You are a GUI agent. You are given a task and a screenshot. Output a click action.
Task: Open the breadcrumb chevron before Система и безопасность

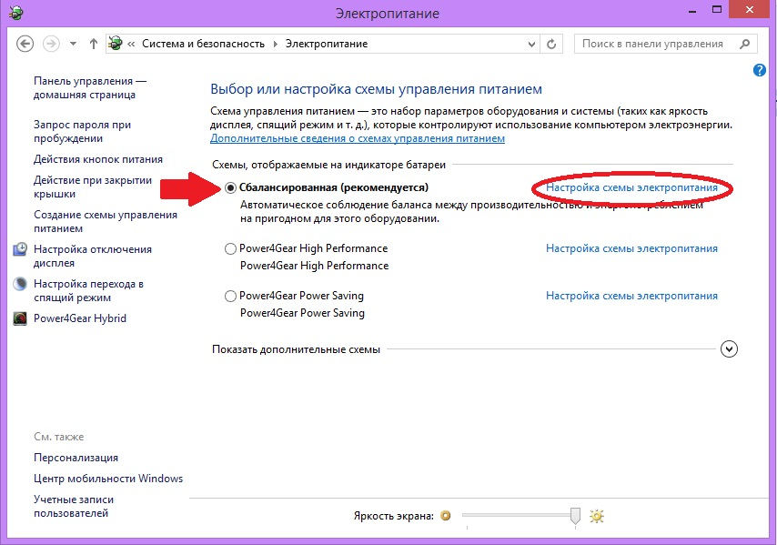pos(131,44)
